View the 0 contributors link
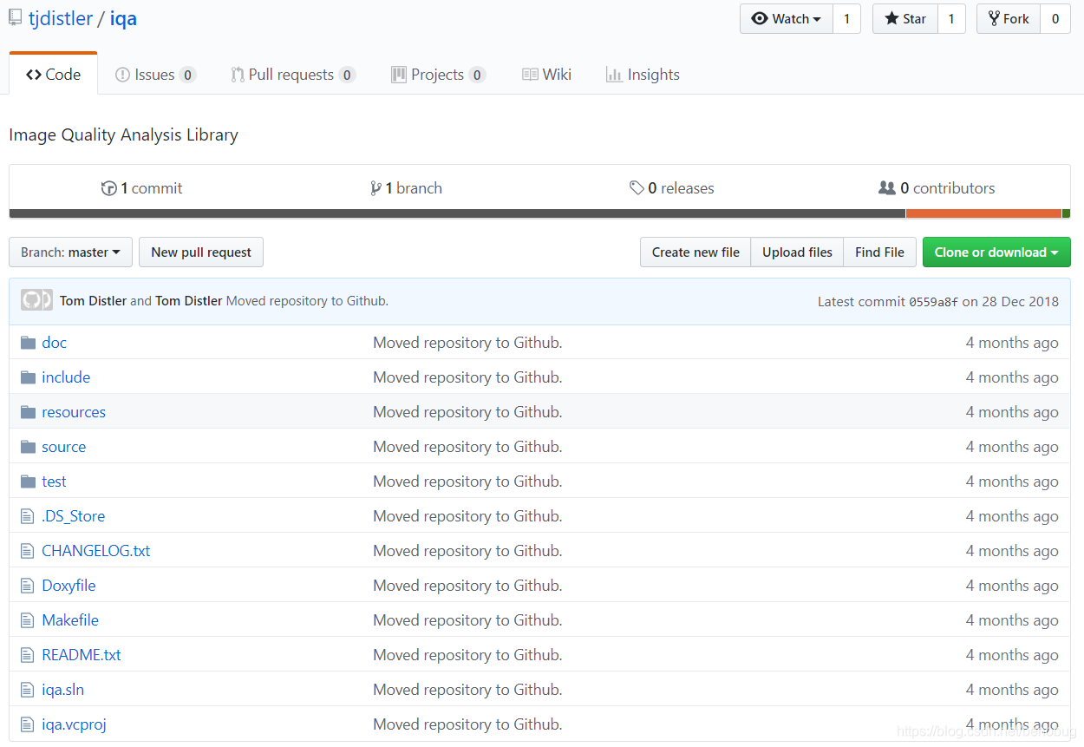Viewport: 1084px width, 747px height. [937, 188]
